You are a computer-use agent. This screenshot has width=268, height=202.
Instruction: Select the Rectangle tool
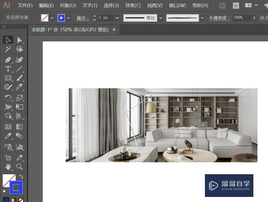(8, 78)
